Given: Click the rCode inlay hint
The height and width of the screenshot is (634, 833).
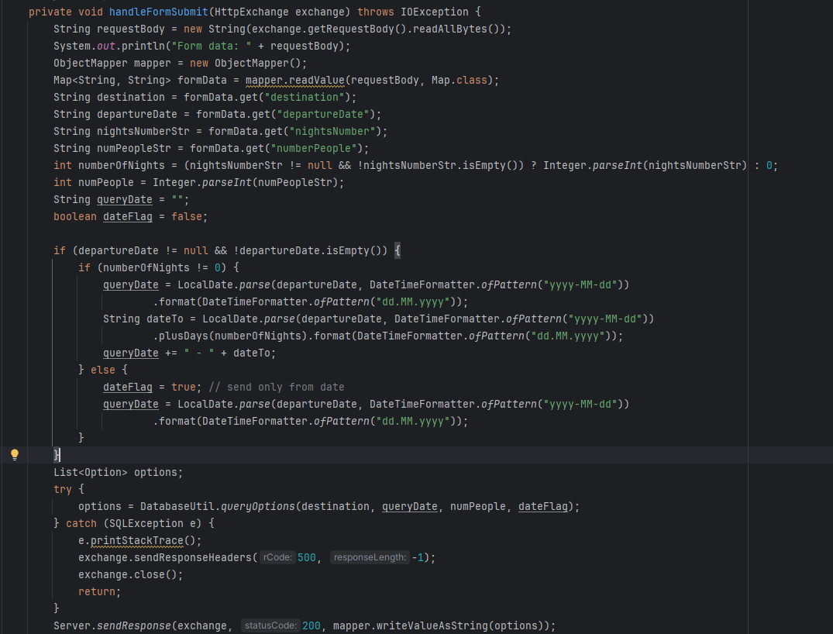Looking at the screenshot, I should pyautogui.click(x=277, y=557).
